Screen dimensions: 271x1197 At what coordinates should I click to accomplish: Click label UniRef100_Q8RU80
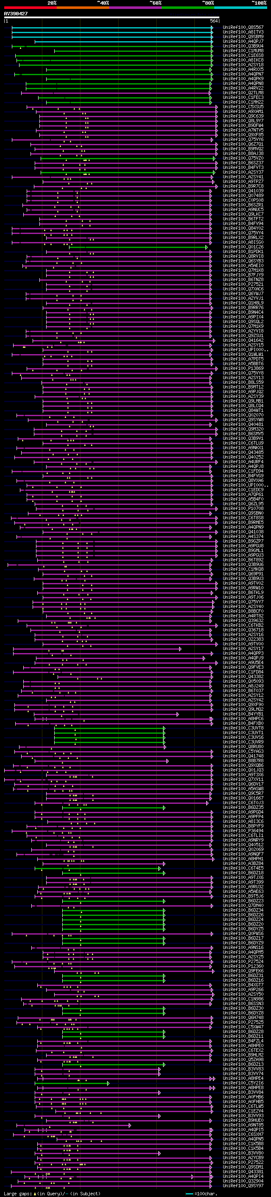pos(243,747)
